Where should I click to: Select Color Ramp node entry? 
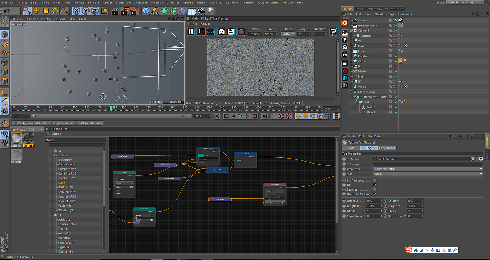(66, 164)
